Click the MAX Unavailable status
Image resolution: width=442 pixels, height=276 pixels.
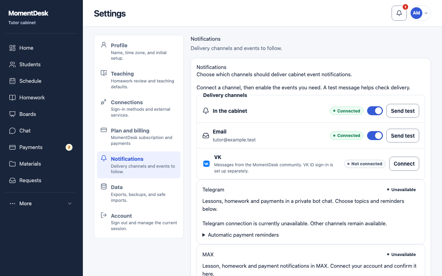point(401,255)
